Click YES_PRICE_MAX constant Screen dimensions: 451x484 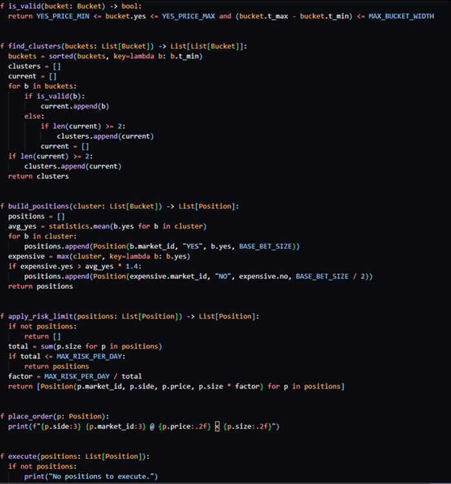tap(189, 16)
